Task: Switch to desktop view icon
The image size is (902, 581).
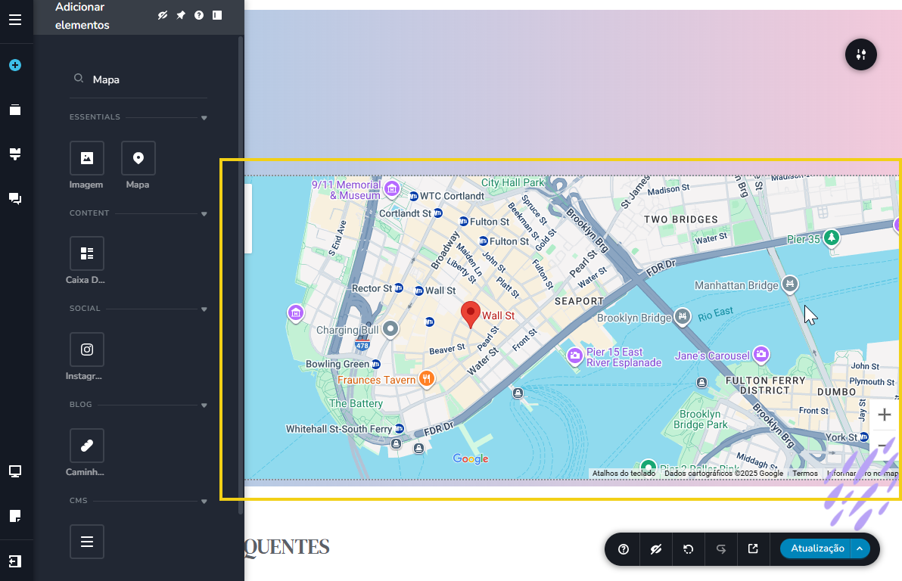Action: pyautogui.click(x=16, y=472)
